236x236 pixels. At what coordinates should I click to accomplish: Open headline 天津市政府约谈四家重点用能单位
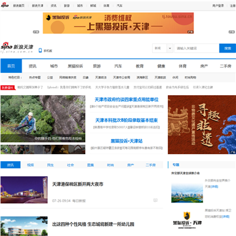tap(127, 100)
